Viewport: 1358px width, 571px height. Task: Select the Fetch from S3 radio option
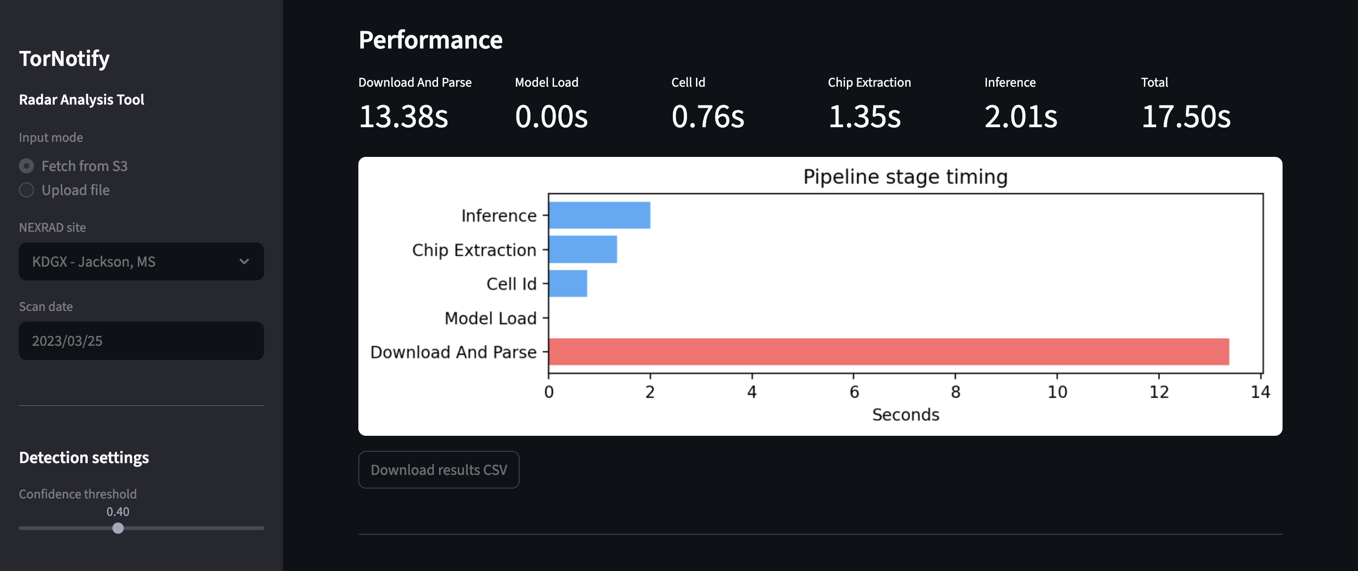pos(26,166)
